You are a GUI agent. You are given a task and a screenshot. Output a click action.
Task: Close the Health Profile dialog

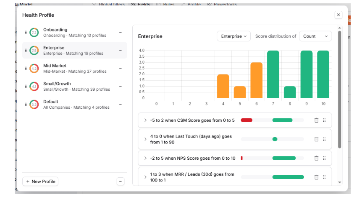point(338,15)
